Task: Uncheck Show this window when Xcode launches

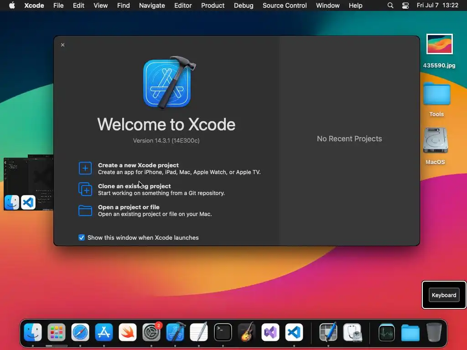Action: coord(82,237)
